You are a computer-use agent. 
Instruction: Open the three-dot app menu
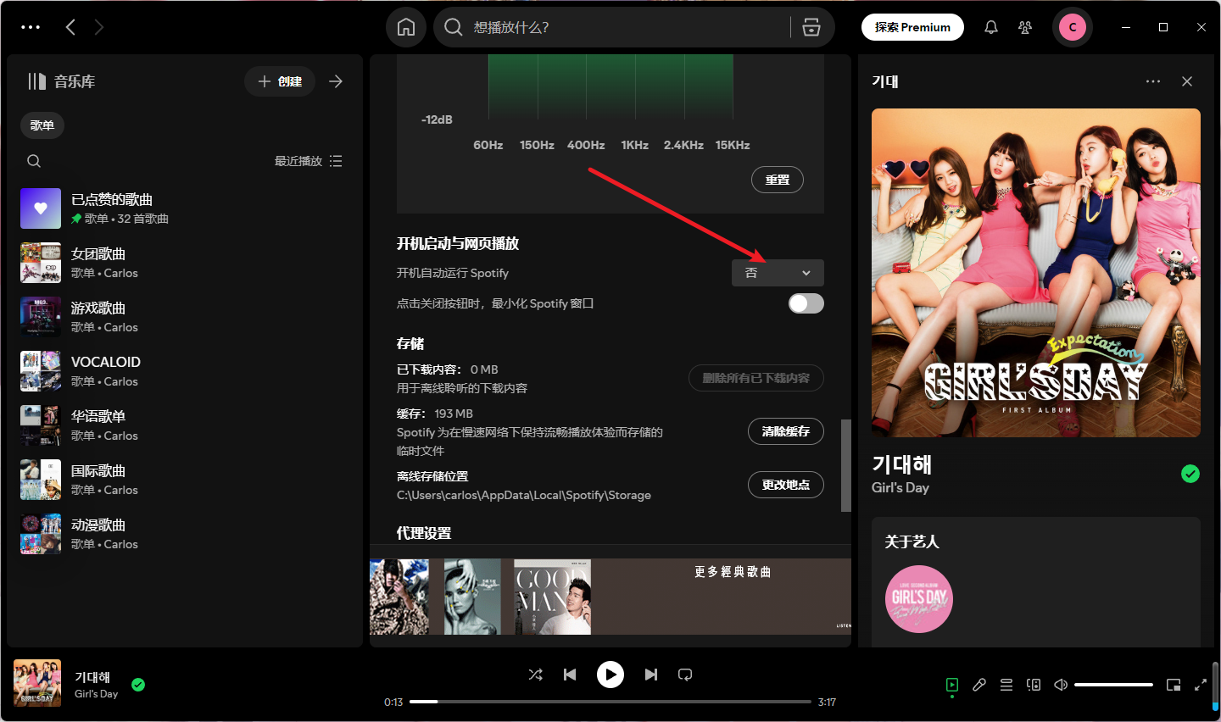[31, 27]
